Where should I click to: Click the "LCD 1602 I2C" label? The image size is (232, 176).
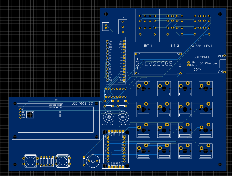pyautogui.click(x=82, y=103)
